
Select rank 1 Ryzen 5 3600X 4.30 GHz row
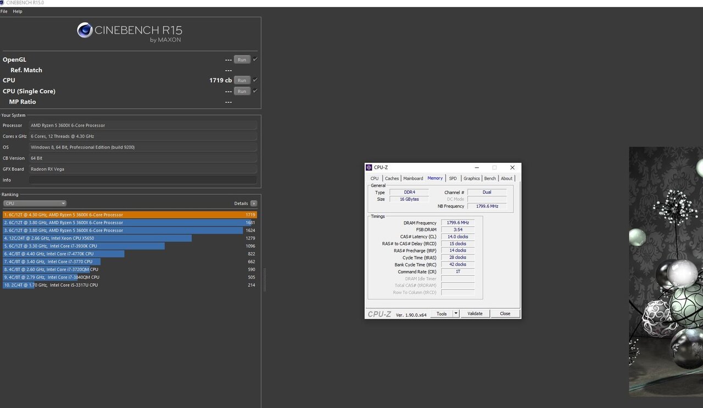click(130, 215)
